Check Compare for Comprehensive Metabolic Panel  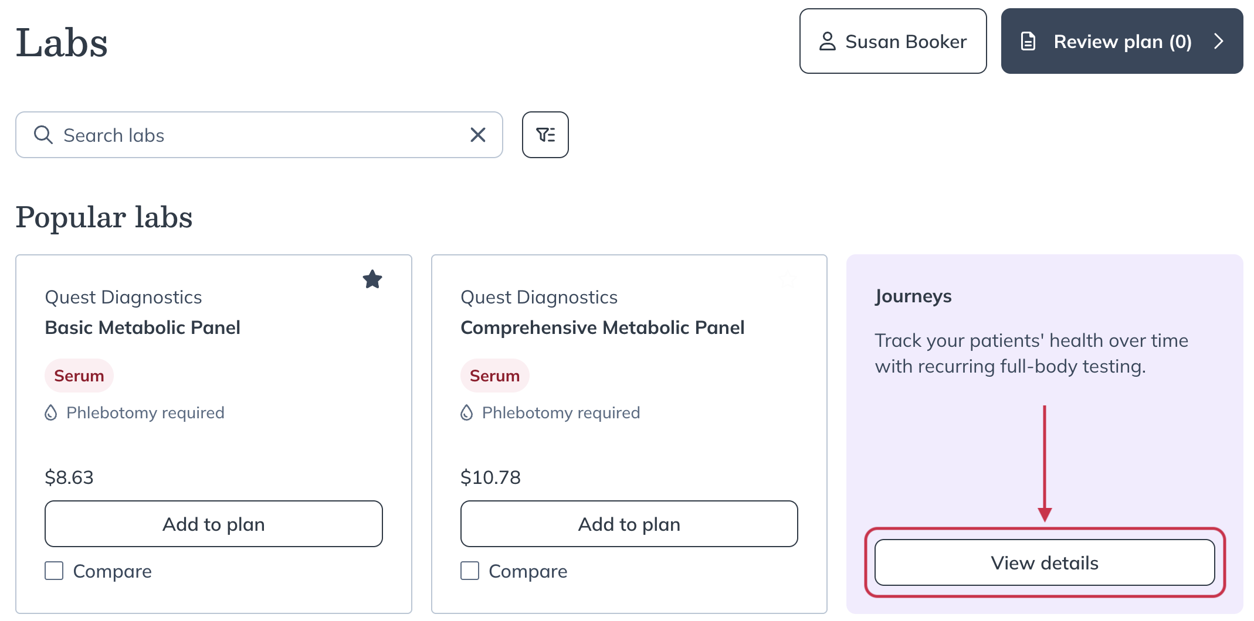tap(470, 571)
